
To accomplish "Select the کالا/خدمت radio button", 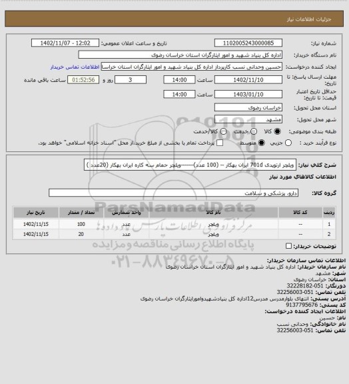I will click(223, 131).
